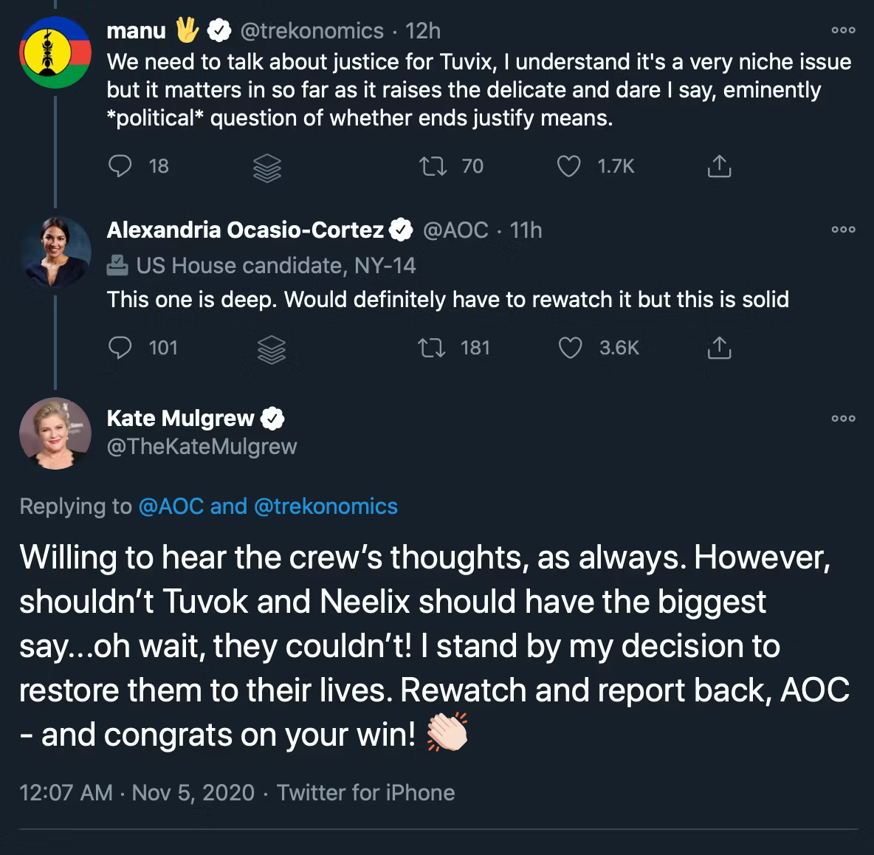The width and height of the screenshot is (874, 855).
Task: Share manu's tweet via share icon
Action: tap(719, 167)
